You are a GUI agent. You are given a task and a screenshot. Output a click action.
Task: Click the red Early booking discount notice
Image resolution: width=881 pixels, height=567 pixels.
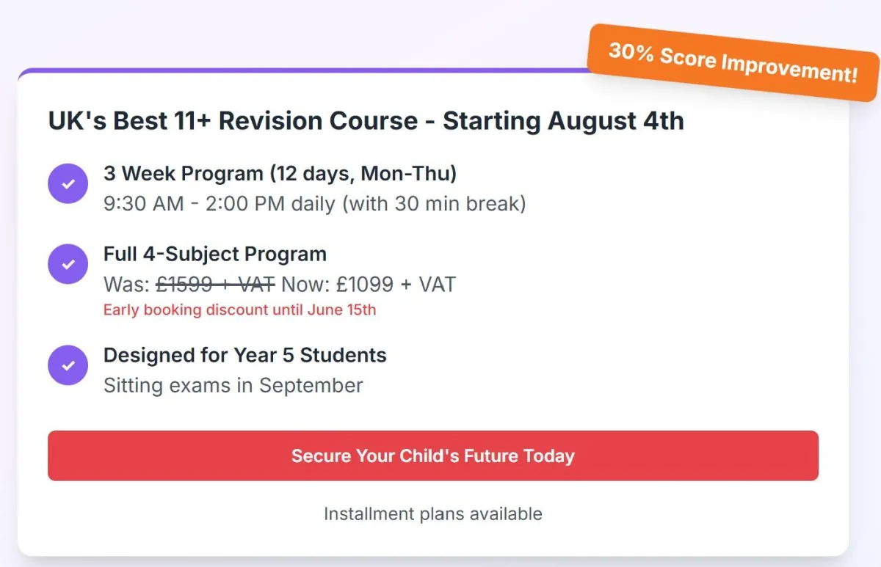[239, 310]
